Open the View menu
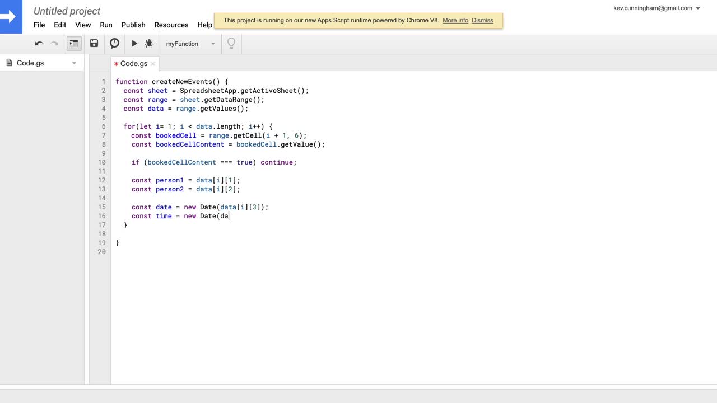The height and width of the screenshot is (403, 717). (x=83, y=25)
